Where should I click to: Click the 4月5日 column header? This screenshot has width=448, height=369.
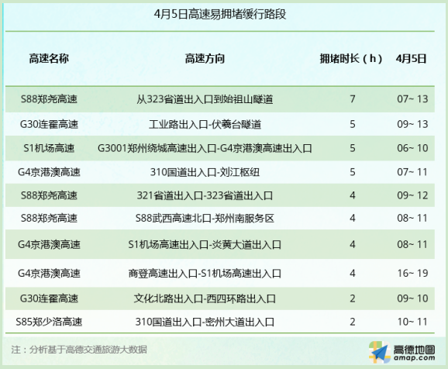tap(411, 59)
